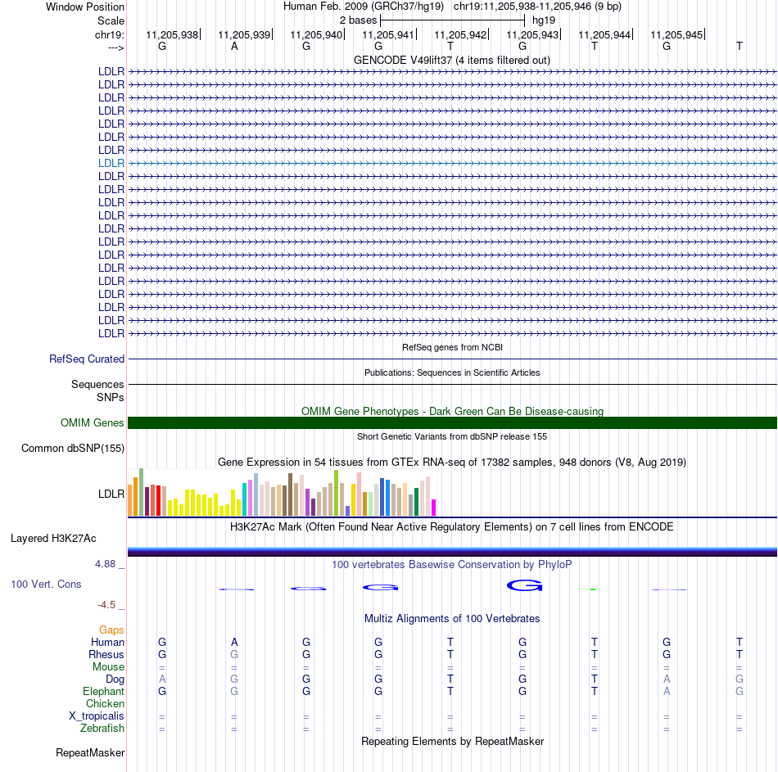Open the 'RefSeq genes from NCBI' track title
Viewport: 778px width, 772px height.
452,347
